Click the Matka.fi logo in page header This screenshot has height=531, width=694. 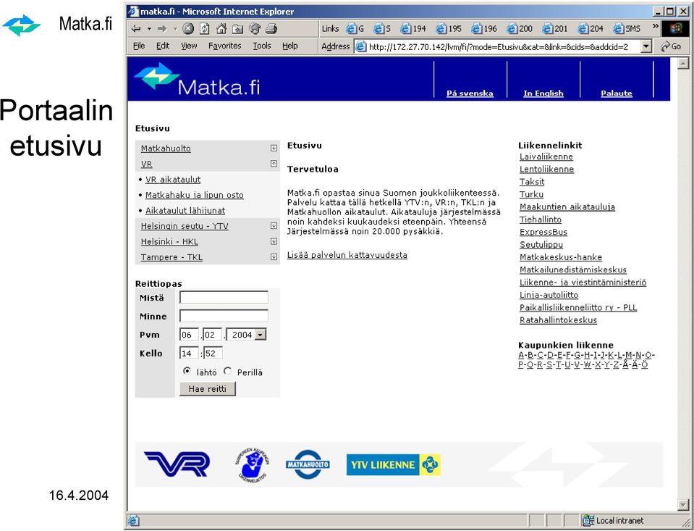tap(197, 80)
